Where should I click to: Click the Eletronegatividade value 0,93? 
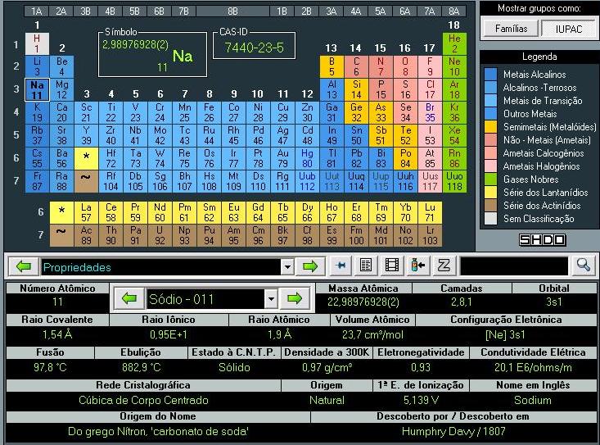click(x=421, y=367)
